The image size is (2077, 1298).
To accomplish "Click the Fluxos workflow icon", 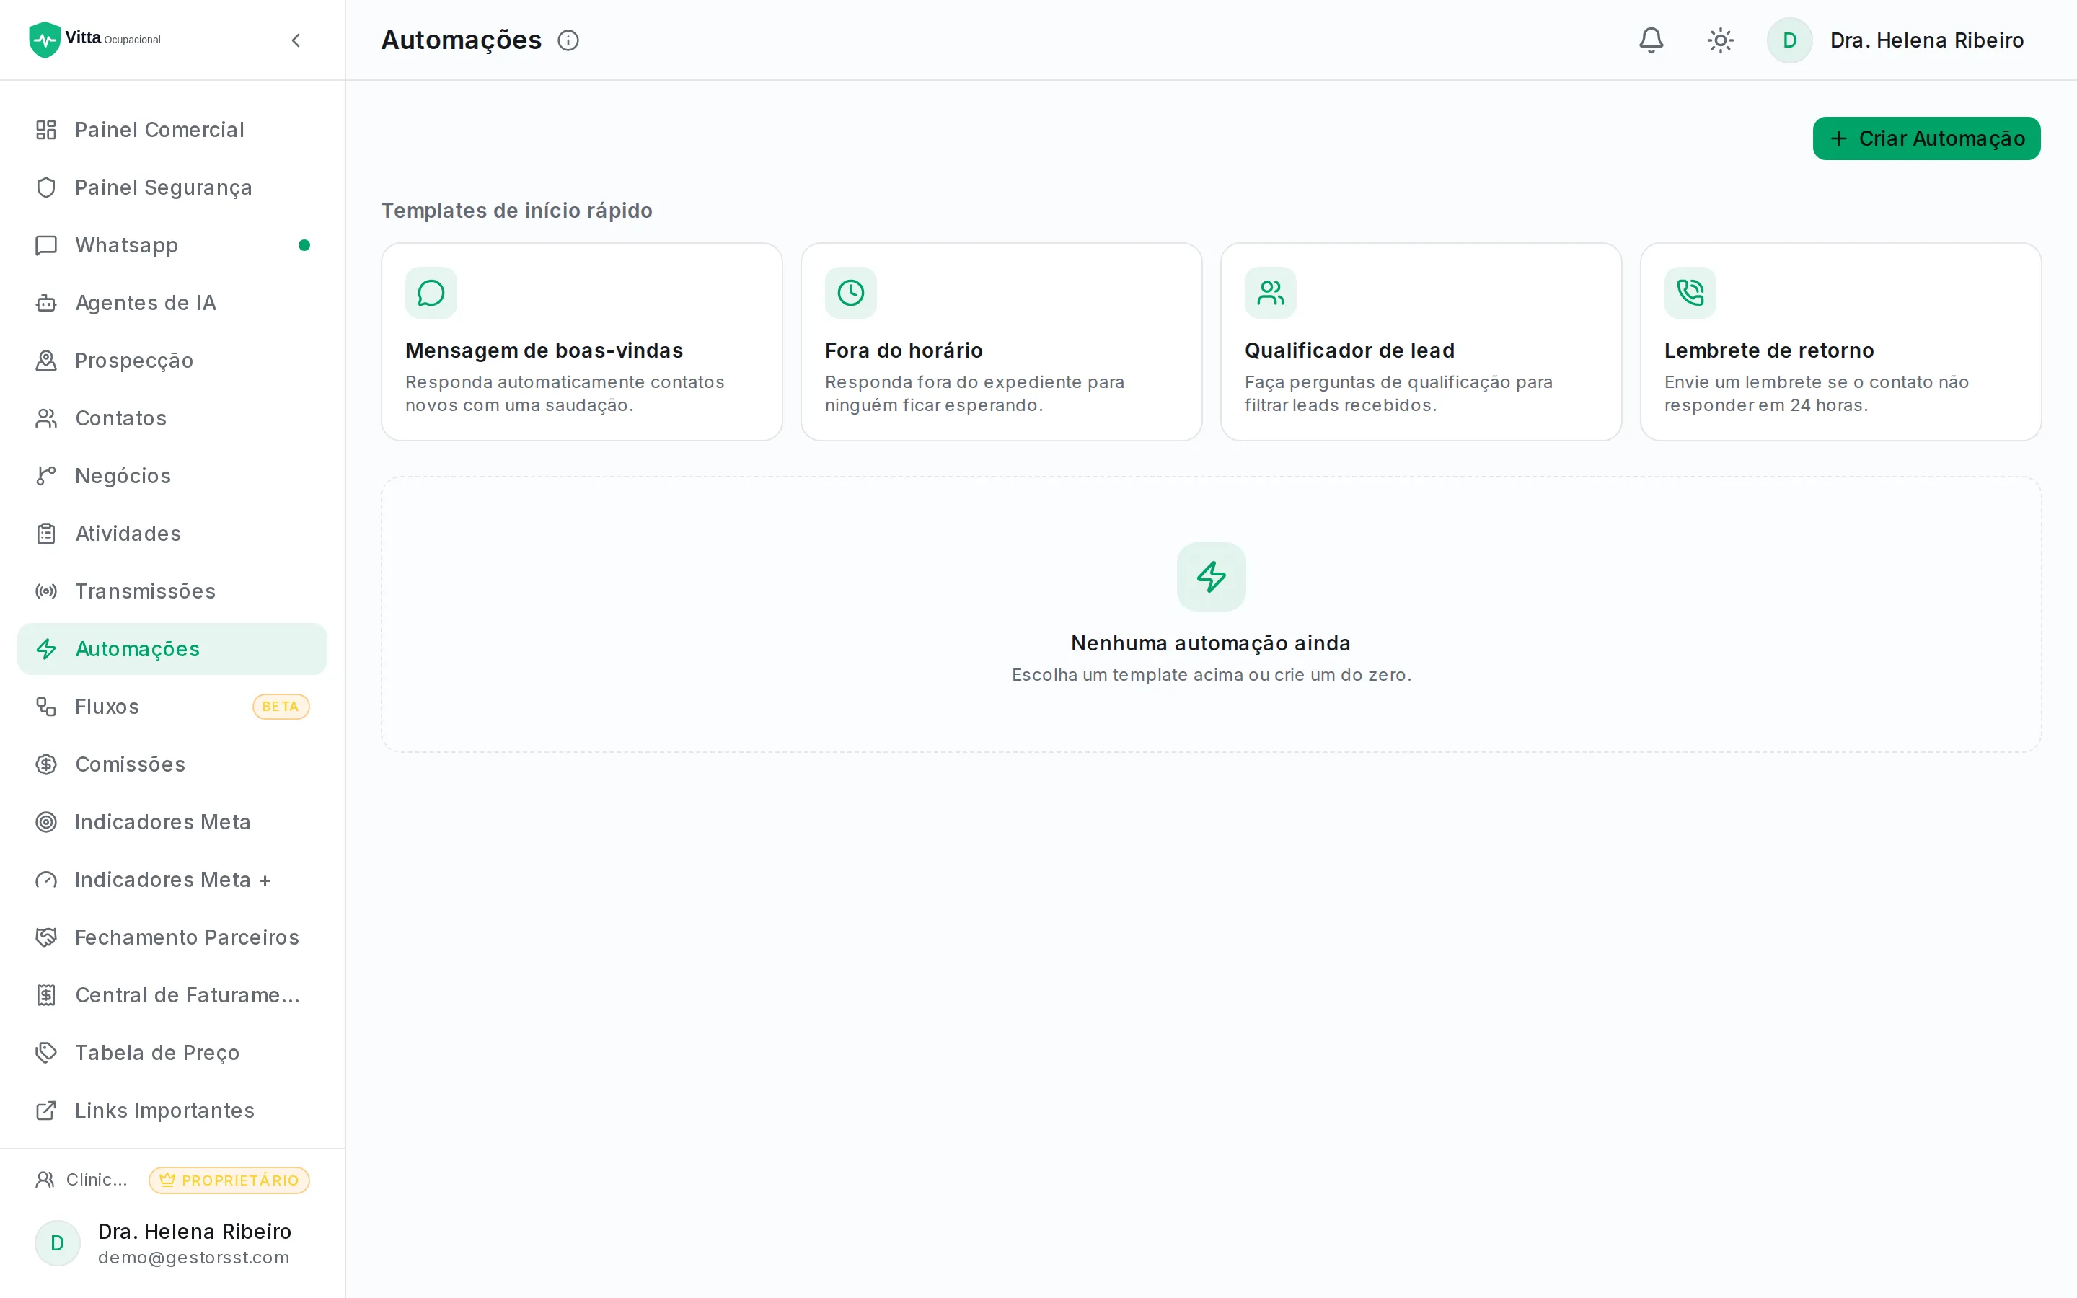I will [46, 707].
